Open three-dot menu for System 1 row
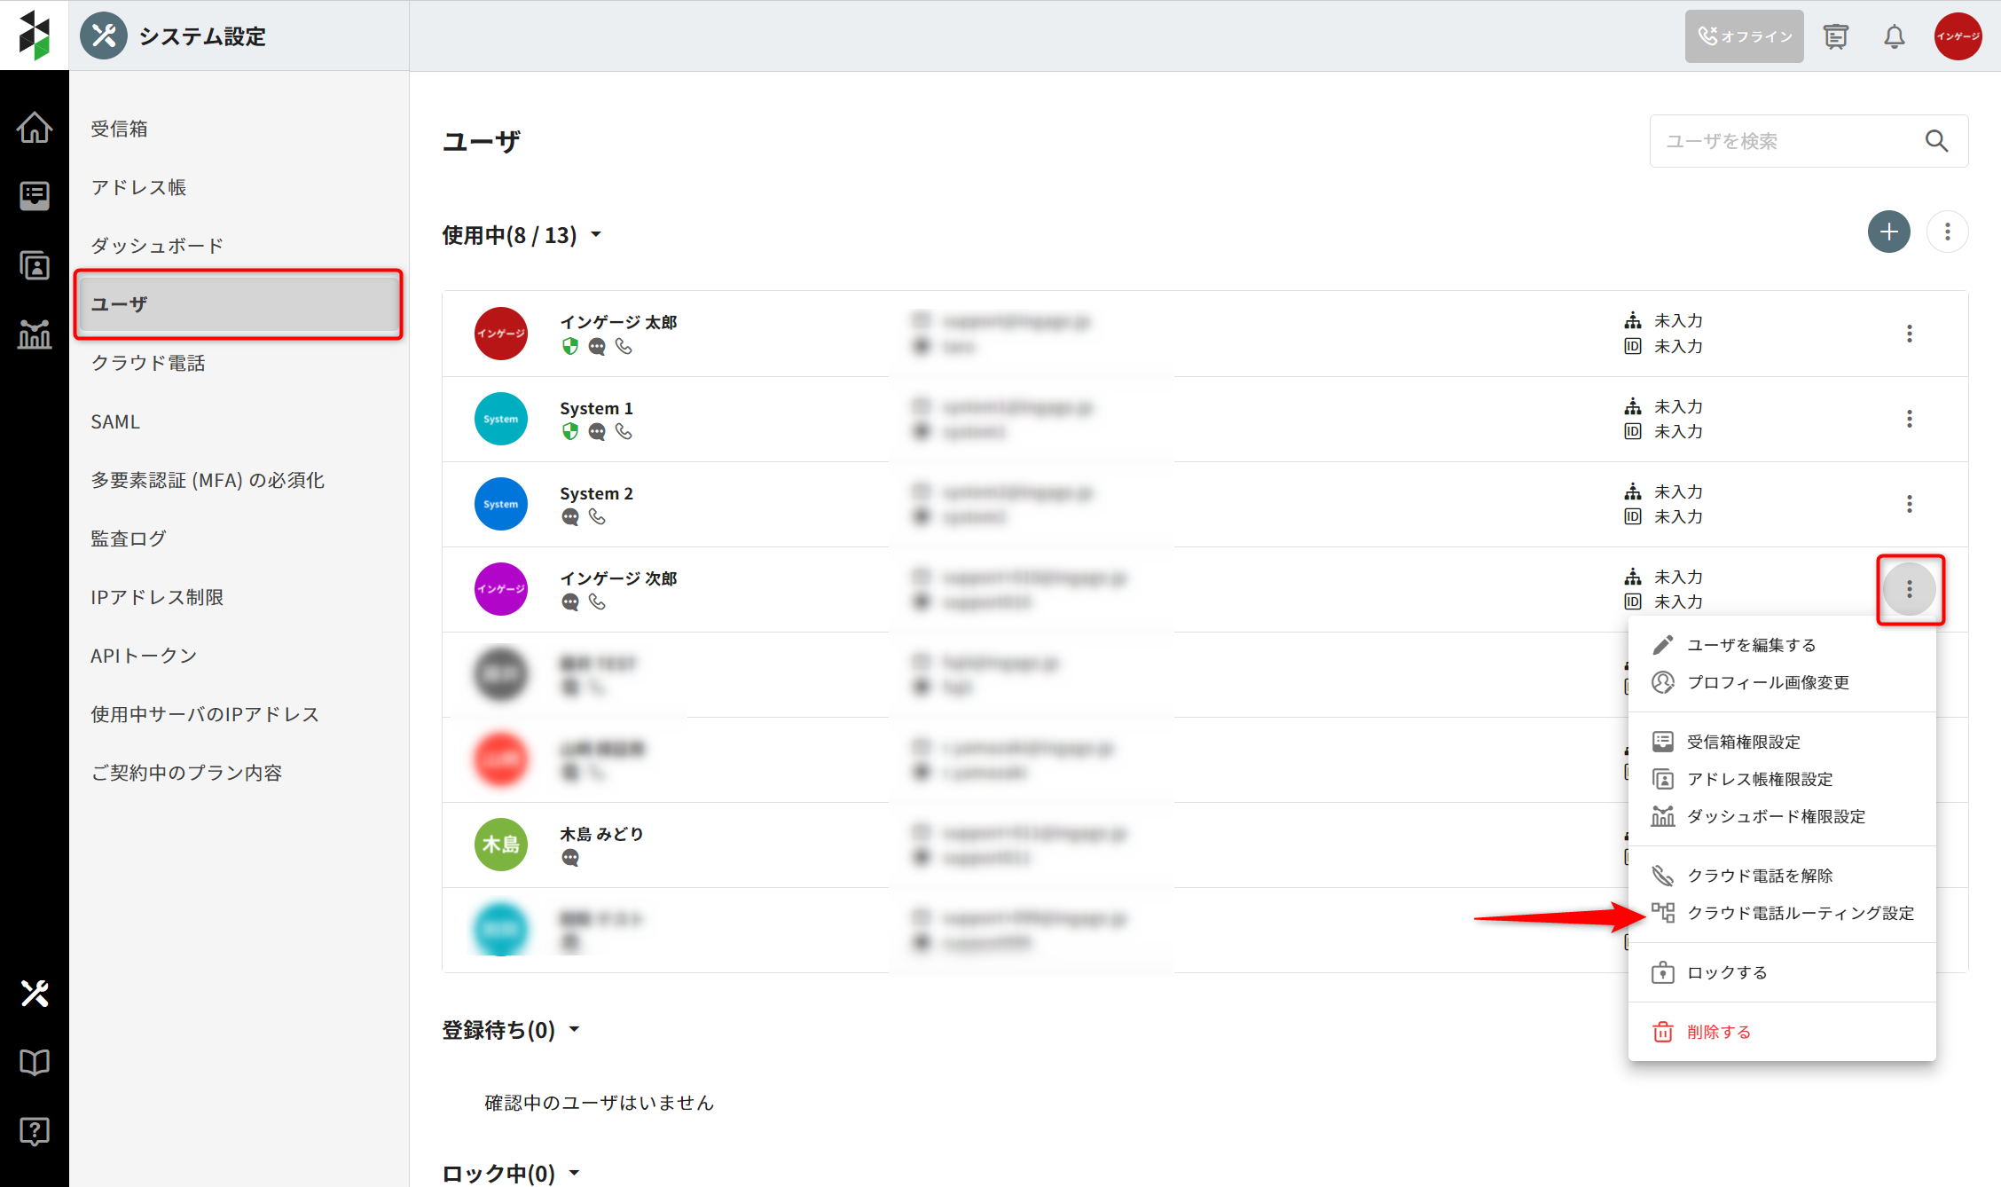The image size is (2001, 1187). 1909,419
